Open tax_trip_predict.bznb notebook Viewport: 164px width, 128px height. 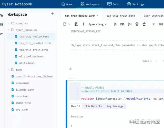click(35, 43)
